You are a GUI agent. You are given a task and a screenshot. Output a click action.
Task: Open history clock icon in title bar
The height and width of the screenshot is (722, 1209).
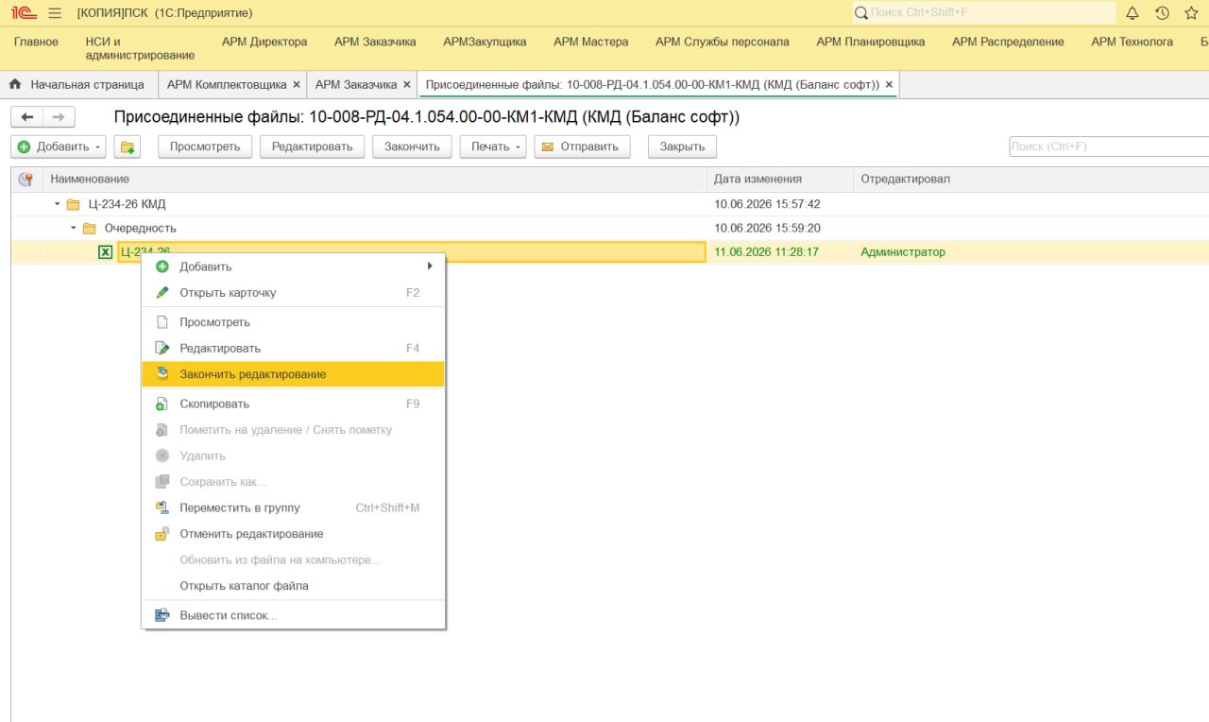1162,13
